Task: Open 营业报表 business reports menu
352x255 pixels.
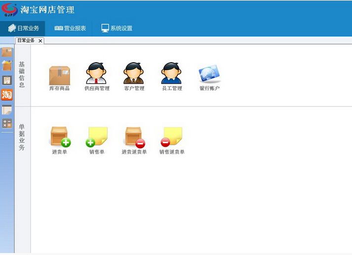Action: [70, 28]
